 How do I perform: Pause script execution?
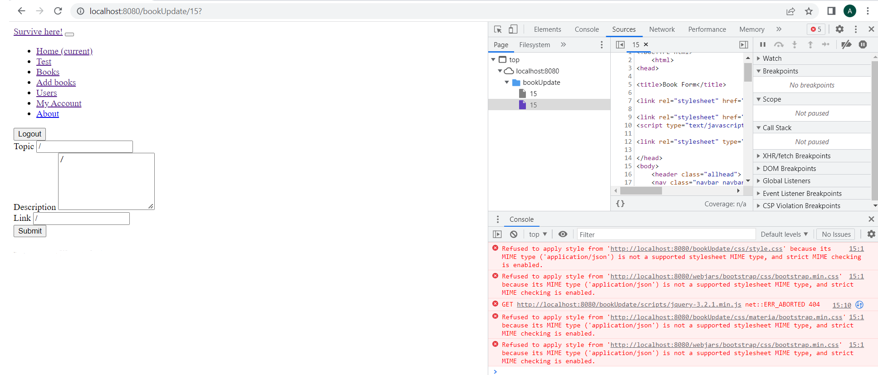[763, 44]
